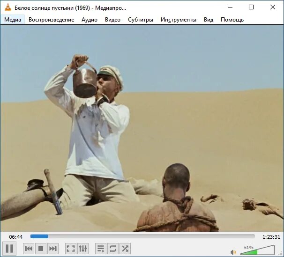Open extended settings and effects panel

tap(83, 249)
